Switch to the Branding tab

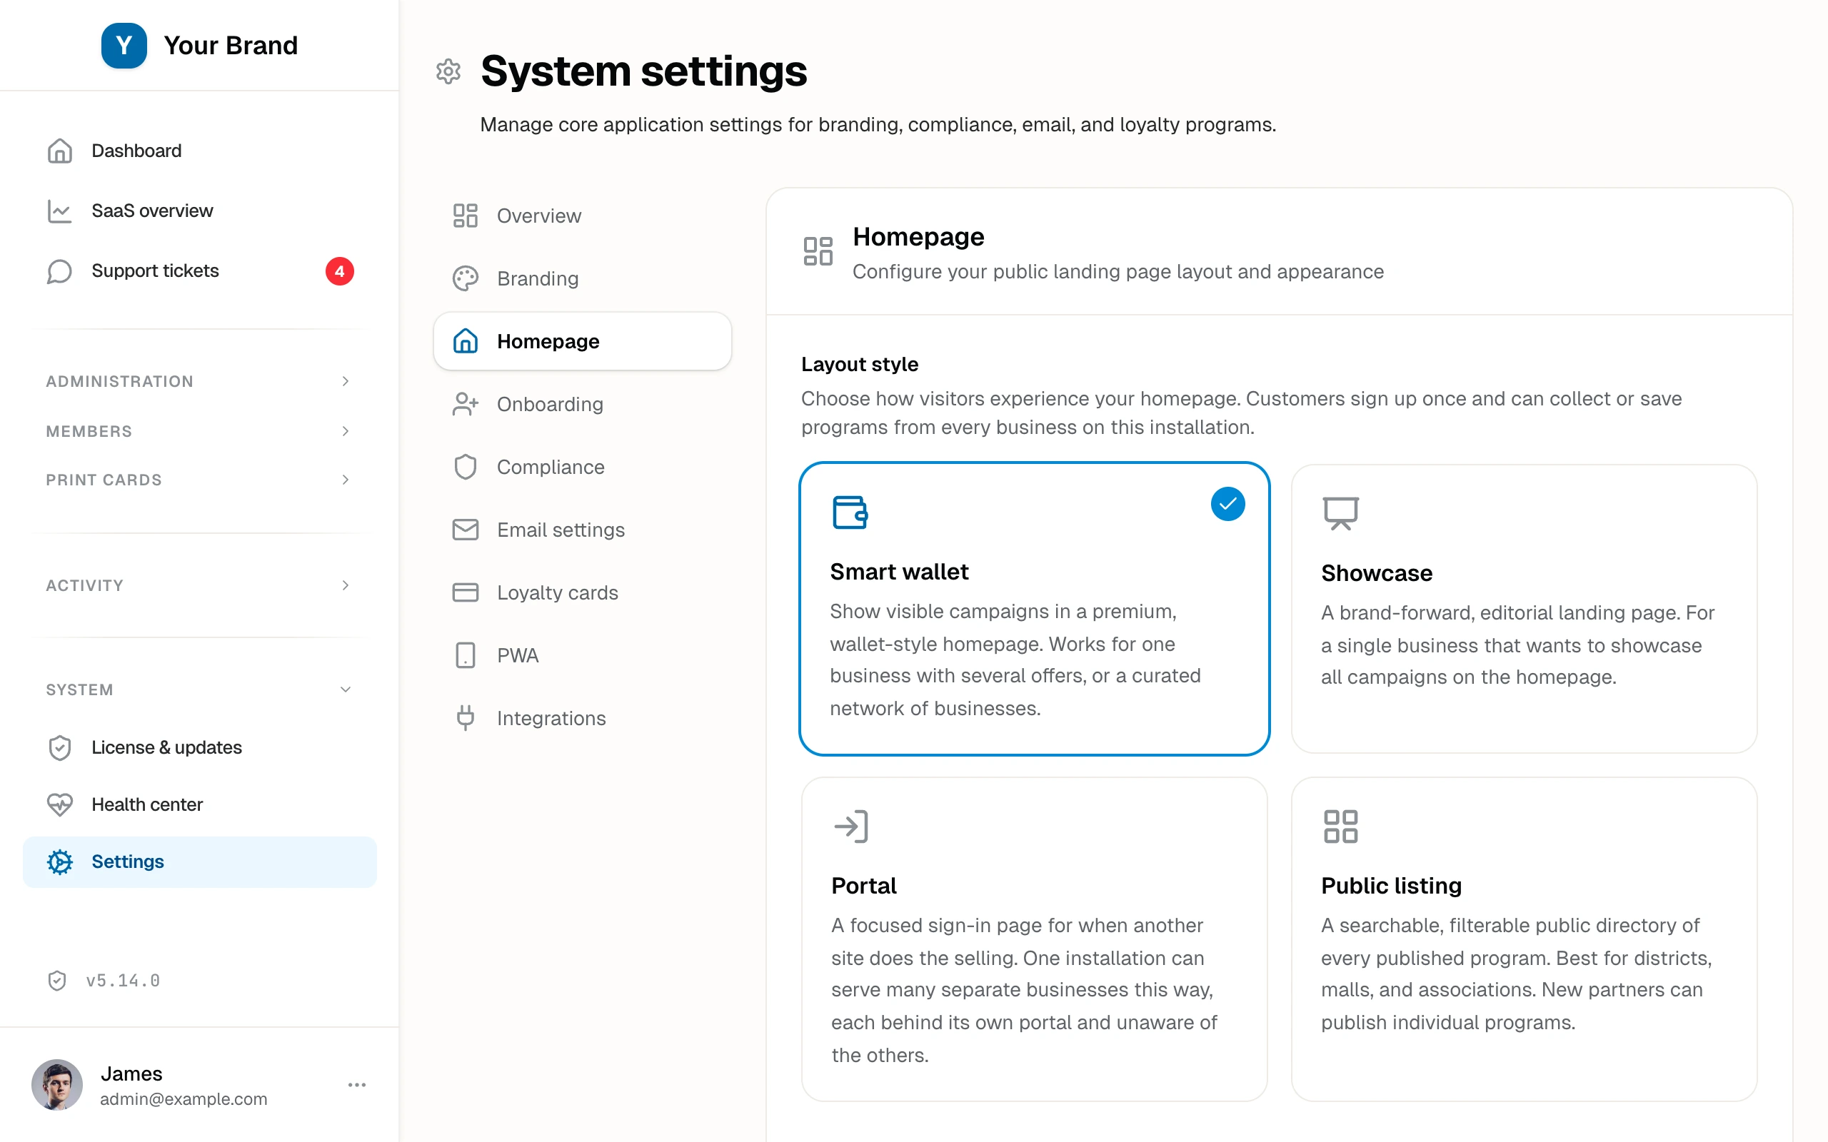[x=583, y=278]
